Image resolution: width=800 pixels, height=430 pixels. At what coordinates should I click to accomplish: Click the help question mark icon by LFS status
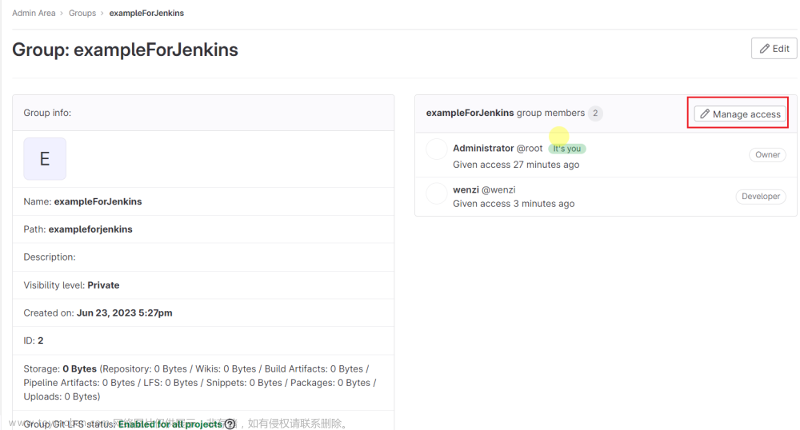pyautogui.click(x=230, y=424)
